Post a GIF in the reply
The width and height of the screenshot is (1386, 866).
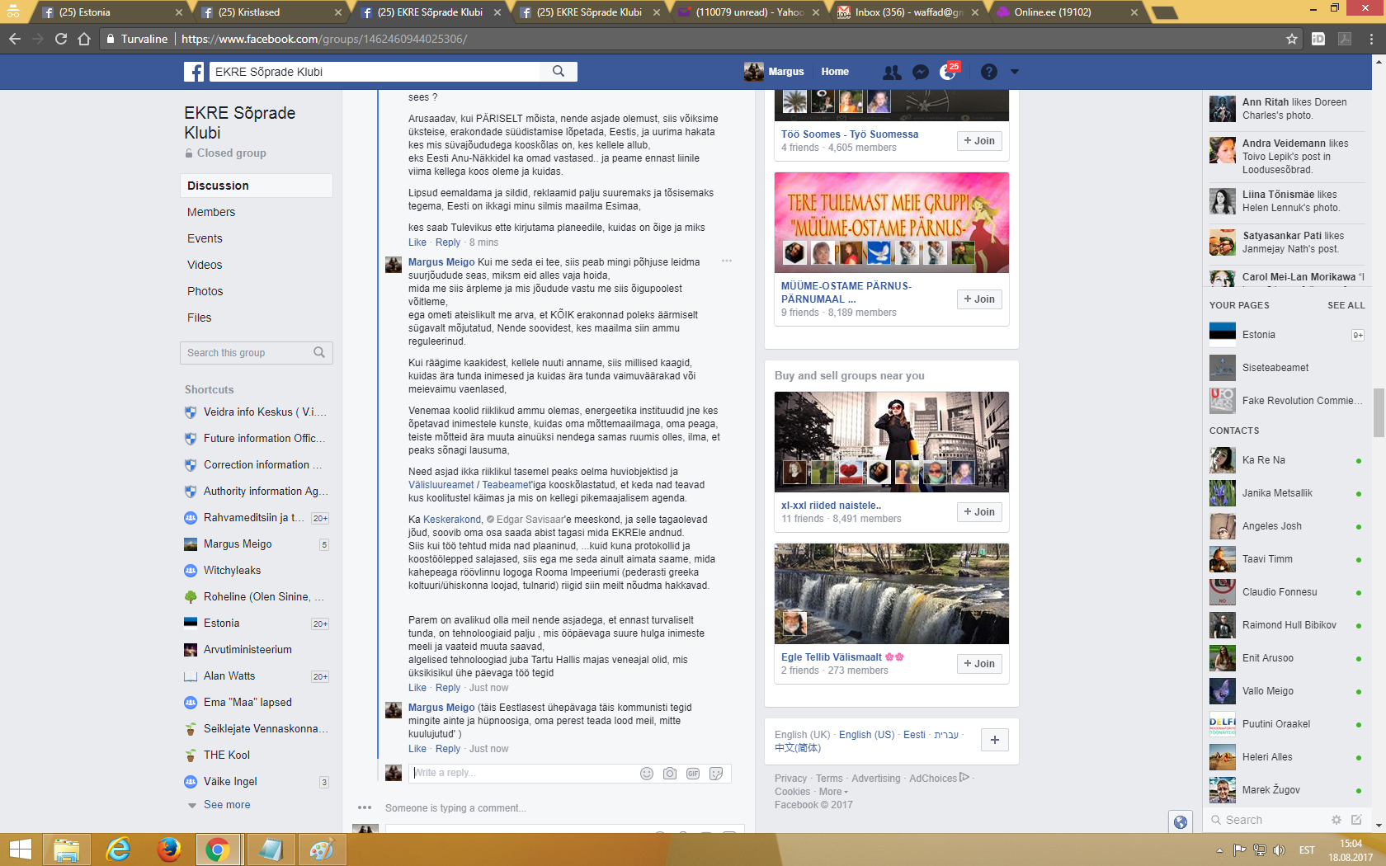click(x=693, y=774)
